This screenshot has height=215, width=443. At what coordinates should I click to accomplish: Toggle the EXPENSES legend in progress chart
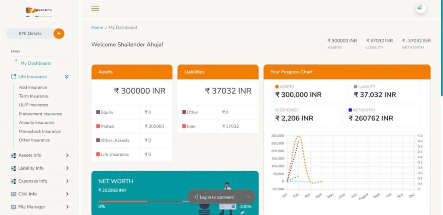(x=287, y=110)
